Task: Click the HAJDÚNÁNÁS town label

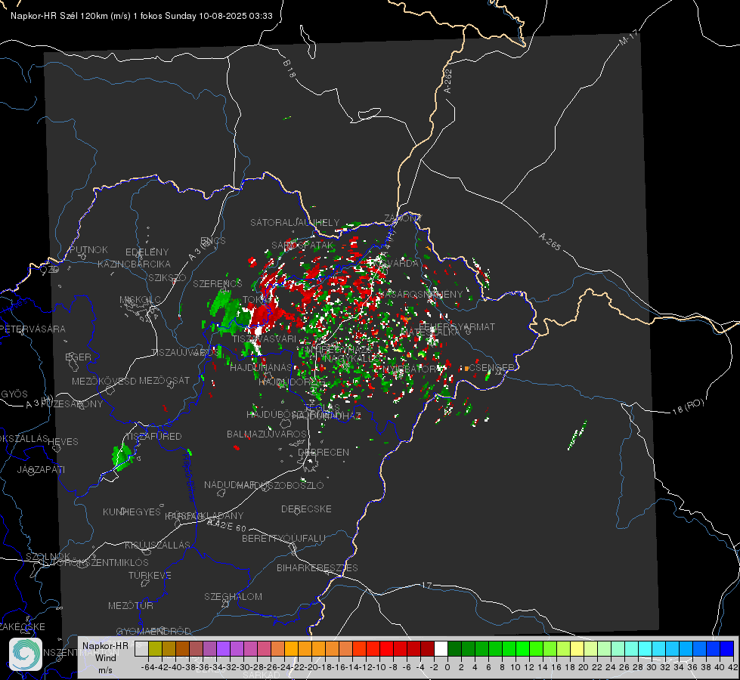Action: pyautogui.click(x=261, y=367)
